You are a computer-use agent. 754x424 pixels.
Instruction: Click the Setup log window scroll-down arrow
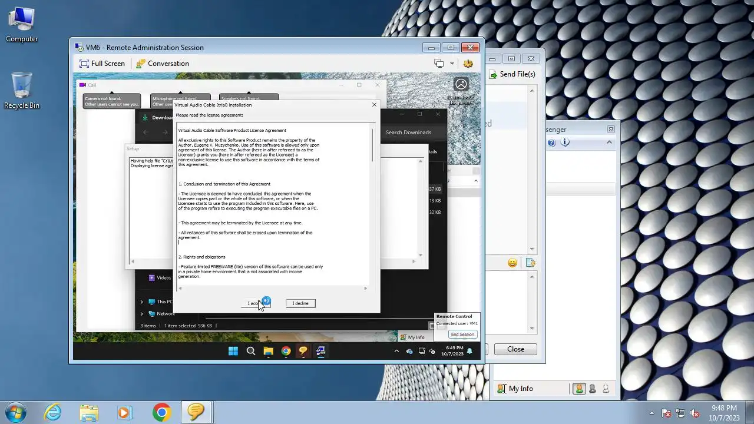click(421, 254)
